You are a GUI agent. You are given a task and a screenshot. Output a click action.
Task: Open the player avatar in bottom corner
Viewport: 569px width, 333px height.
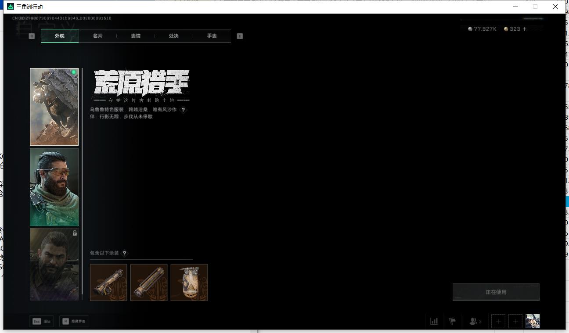tap(533, 321)
